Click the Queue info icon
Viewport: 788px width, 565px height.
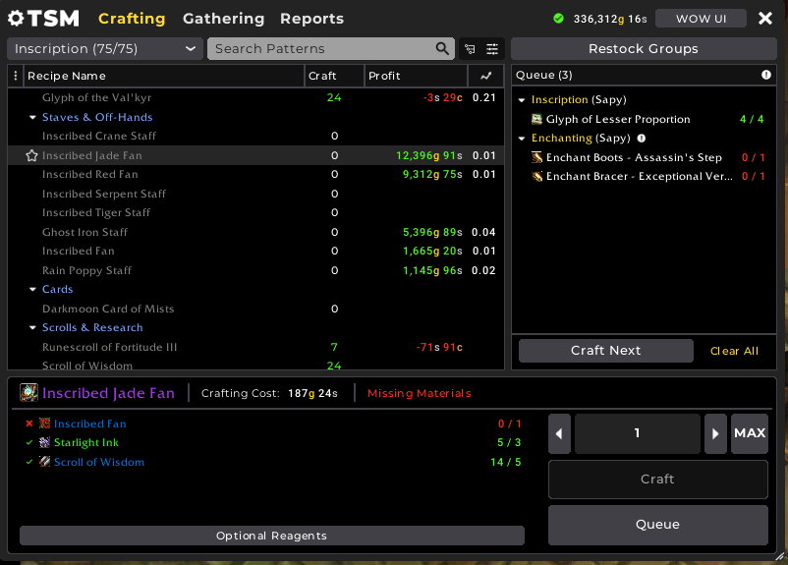(765, 75)
